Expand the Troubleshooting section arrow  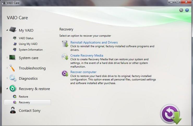point(7,68)
